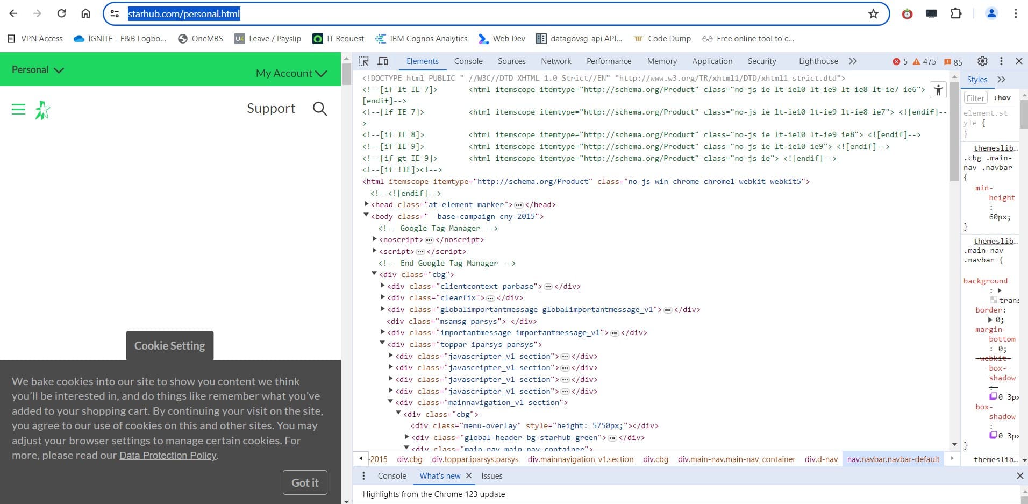
Task: Collapse the toppar iparsys parsys div
Action: [x=382, y=344]
